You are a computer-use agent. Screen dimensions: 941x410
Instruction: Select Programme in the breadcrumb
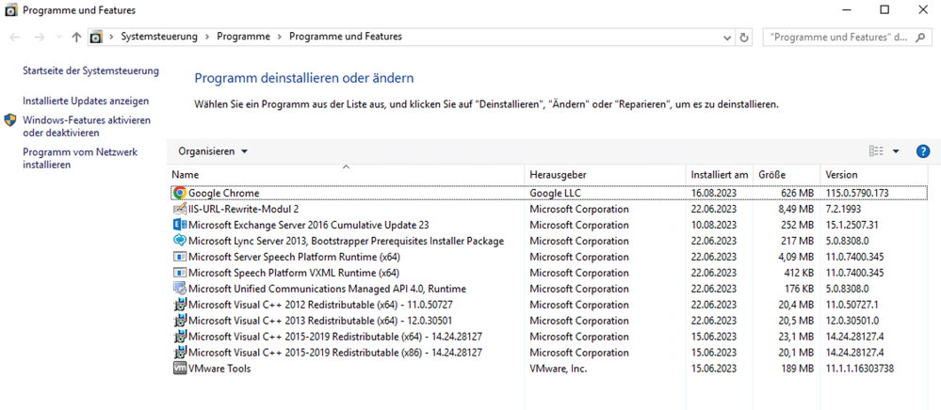(244, 37)
